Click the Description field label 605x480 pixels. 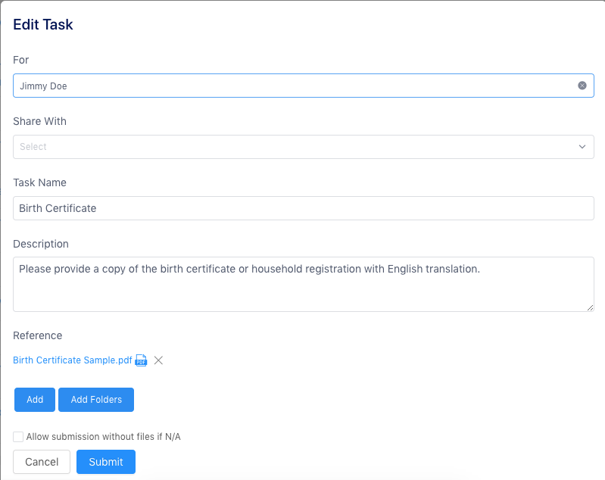point(41,244)
